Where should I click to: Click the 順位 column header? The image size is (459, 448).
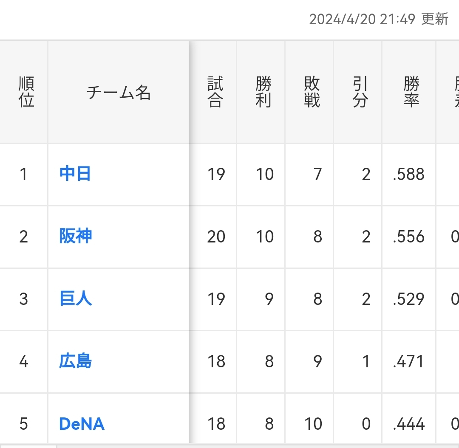tap(26, 92)
